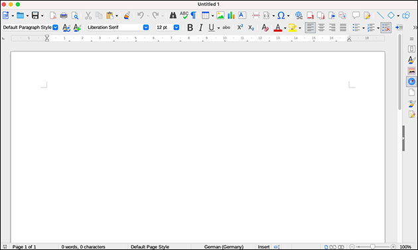
Task: Click the No List icon
Action: (386, 27)
